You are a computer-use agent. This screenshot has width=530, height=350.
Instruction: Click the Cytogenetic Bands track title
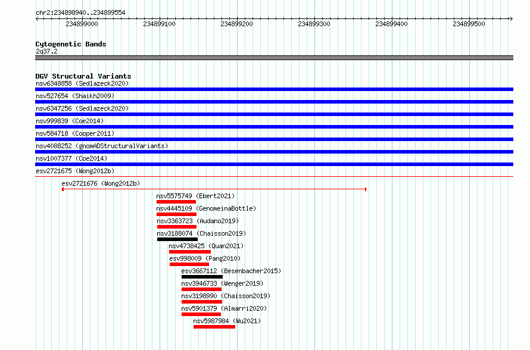[x=71, y=44]
